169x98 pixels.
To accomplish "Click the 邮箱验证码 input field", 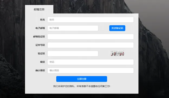I will click(x=90, y=37).
